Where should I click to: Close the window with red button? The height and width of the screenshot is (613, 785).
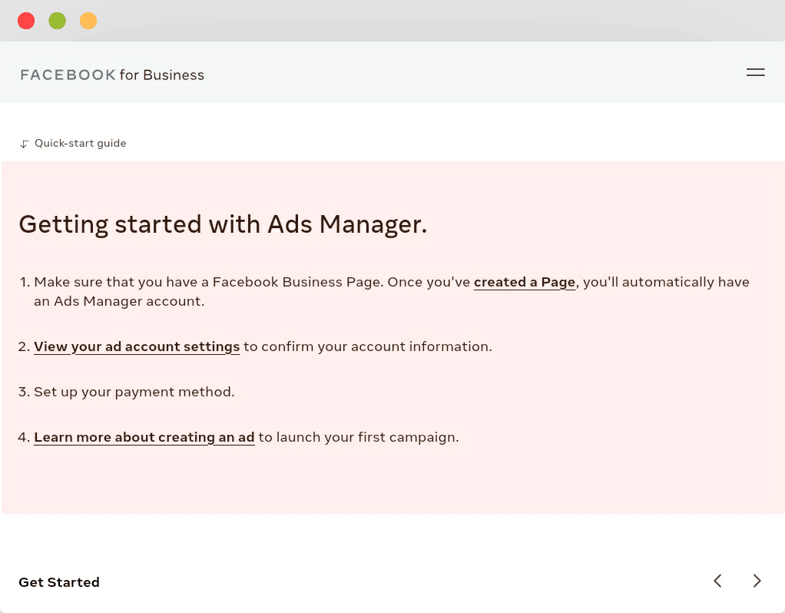tap(26, 21)
